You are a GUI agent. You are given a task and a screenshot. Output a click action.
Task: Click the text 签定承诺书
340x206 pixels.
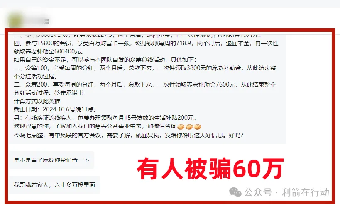click(69, 93)
